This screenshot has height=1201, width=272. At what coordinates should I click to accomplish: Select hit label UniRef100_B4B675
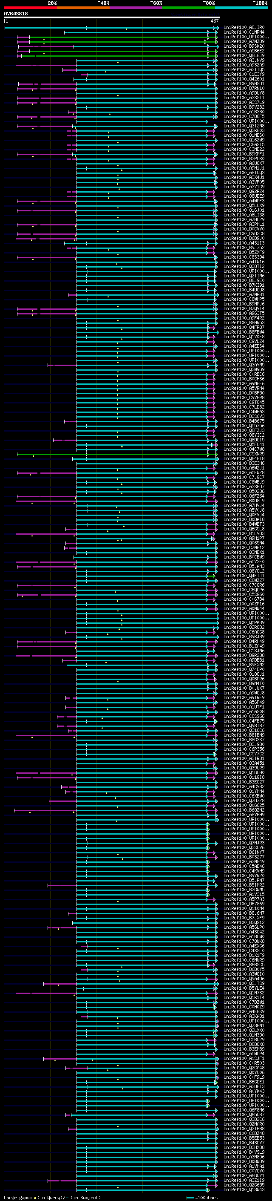click(x=244, y=421)
